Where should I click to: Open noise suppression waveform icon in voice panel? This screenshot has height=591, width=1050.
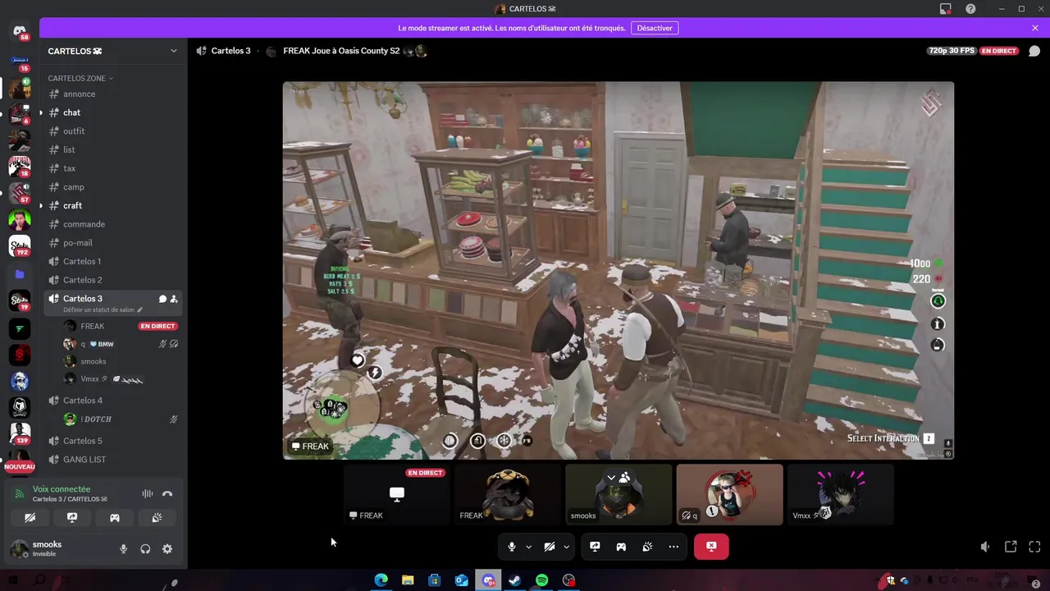148,494
